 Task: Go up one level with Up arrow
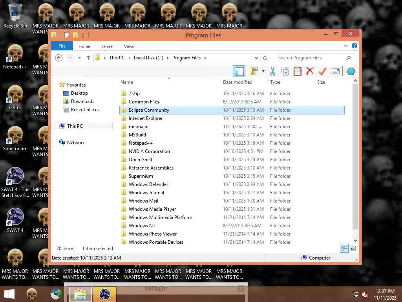[88, 58]
